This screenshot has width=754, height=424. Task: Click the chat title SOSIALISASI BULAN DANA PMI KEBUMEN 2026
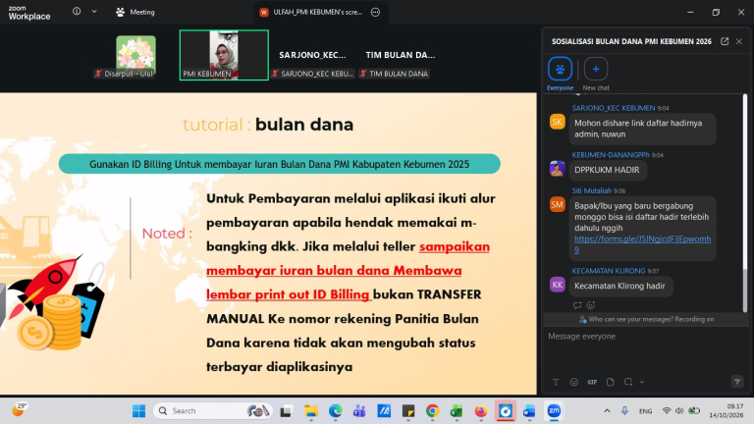tap(631, 41)
